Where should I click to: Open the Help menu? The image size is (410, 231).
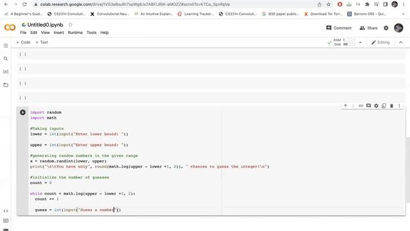pyautogui.click(x=104, y=33)
